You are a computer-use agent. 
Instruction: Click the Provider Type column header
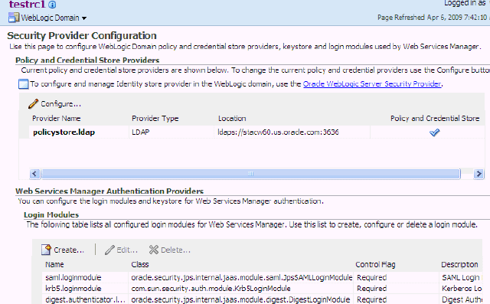click(155, 119)
